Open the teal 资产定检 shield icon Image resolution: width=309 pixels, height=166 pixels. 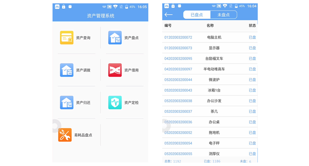coord(115,102)
